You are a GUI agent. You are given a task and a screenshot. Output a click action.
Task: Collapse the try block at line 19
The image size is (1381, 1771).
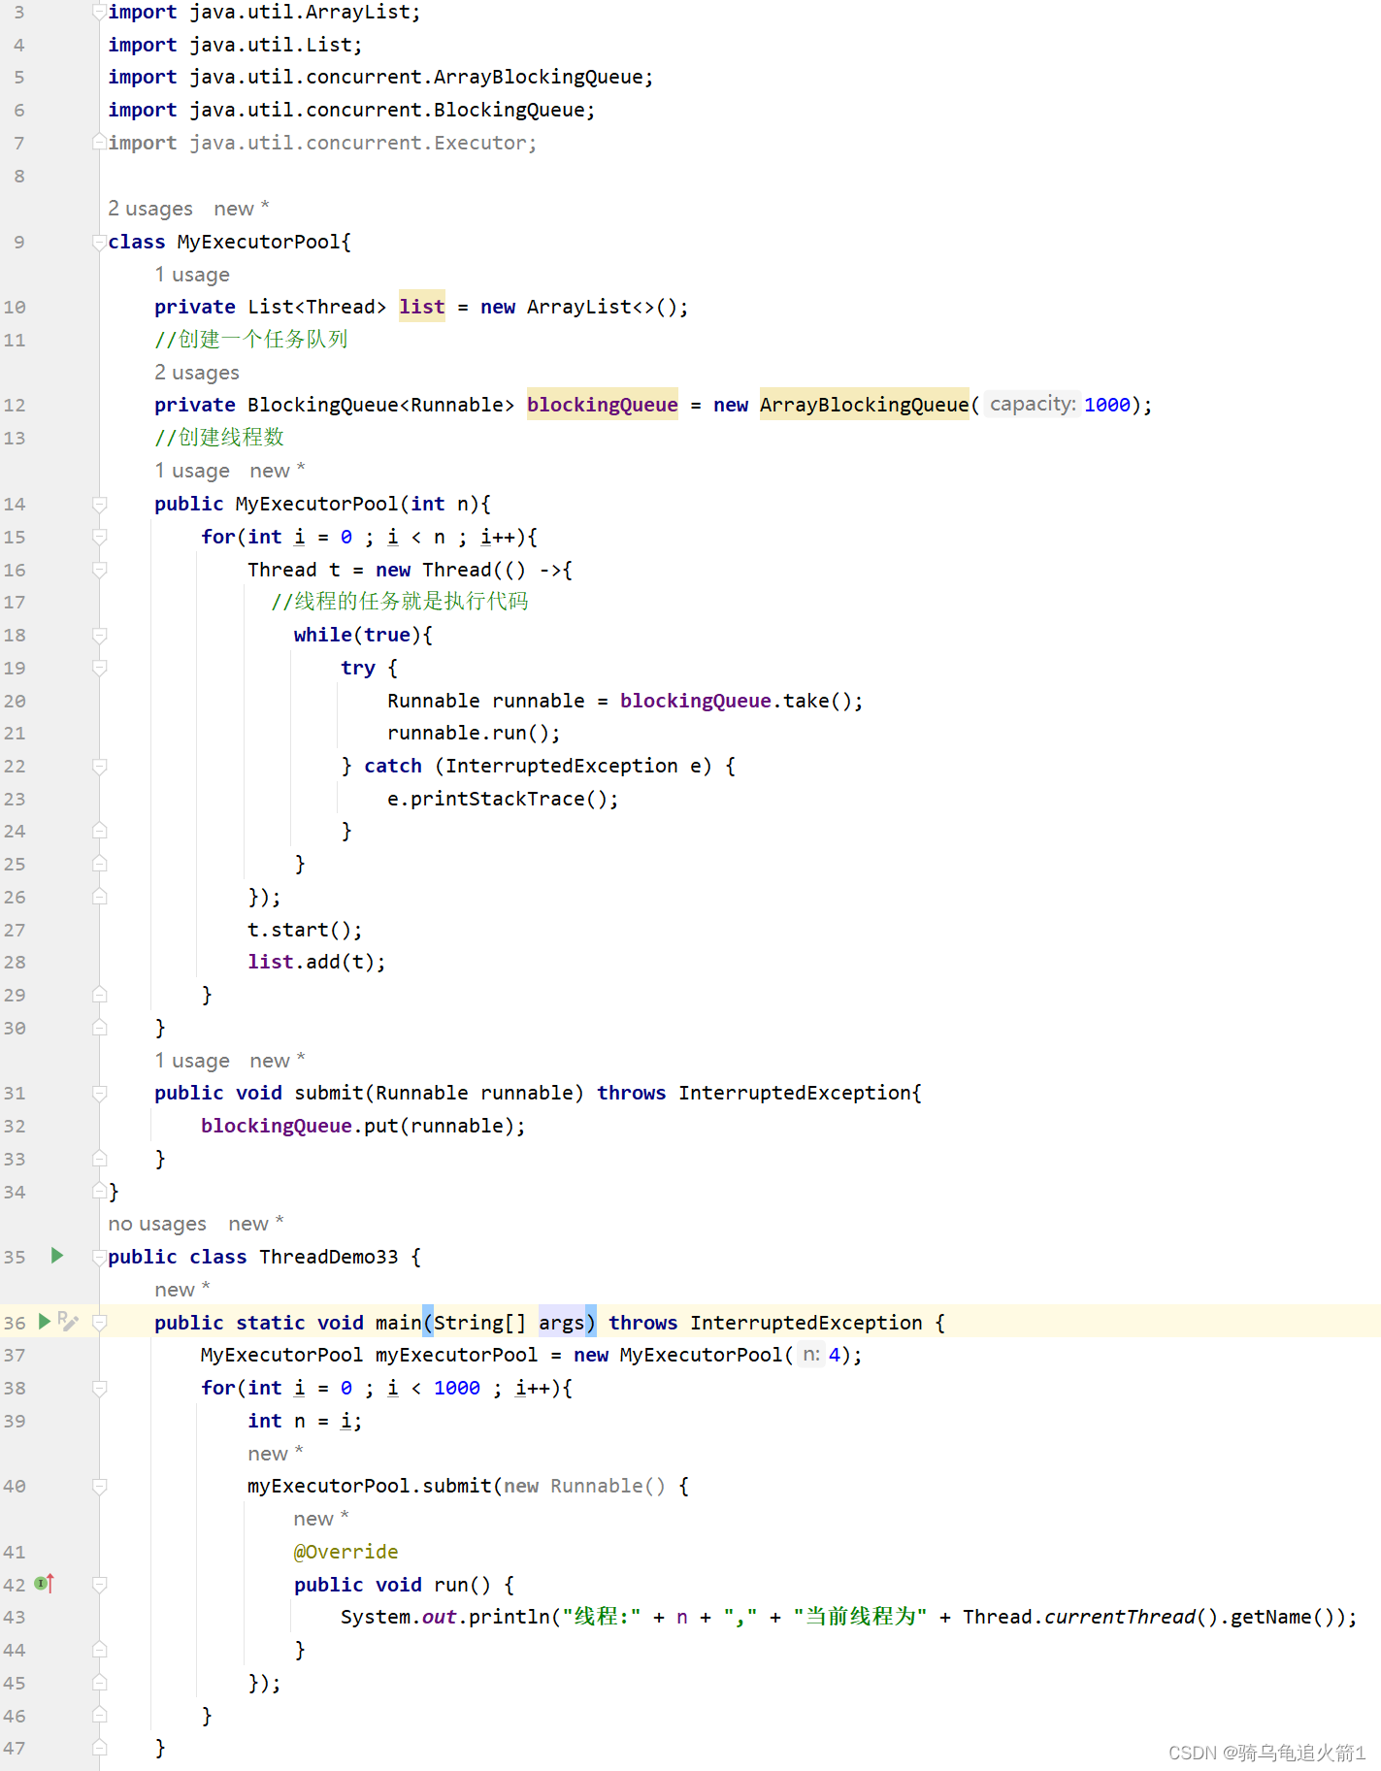(99, 668)
